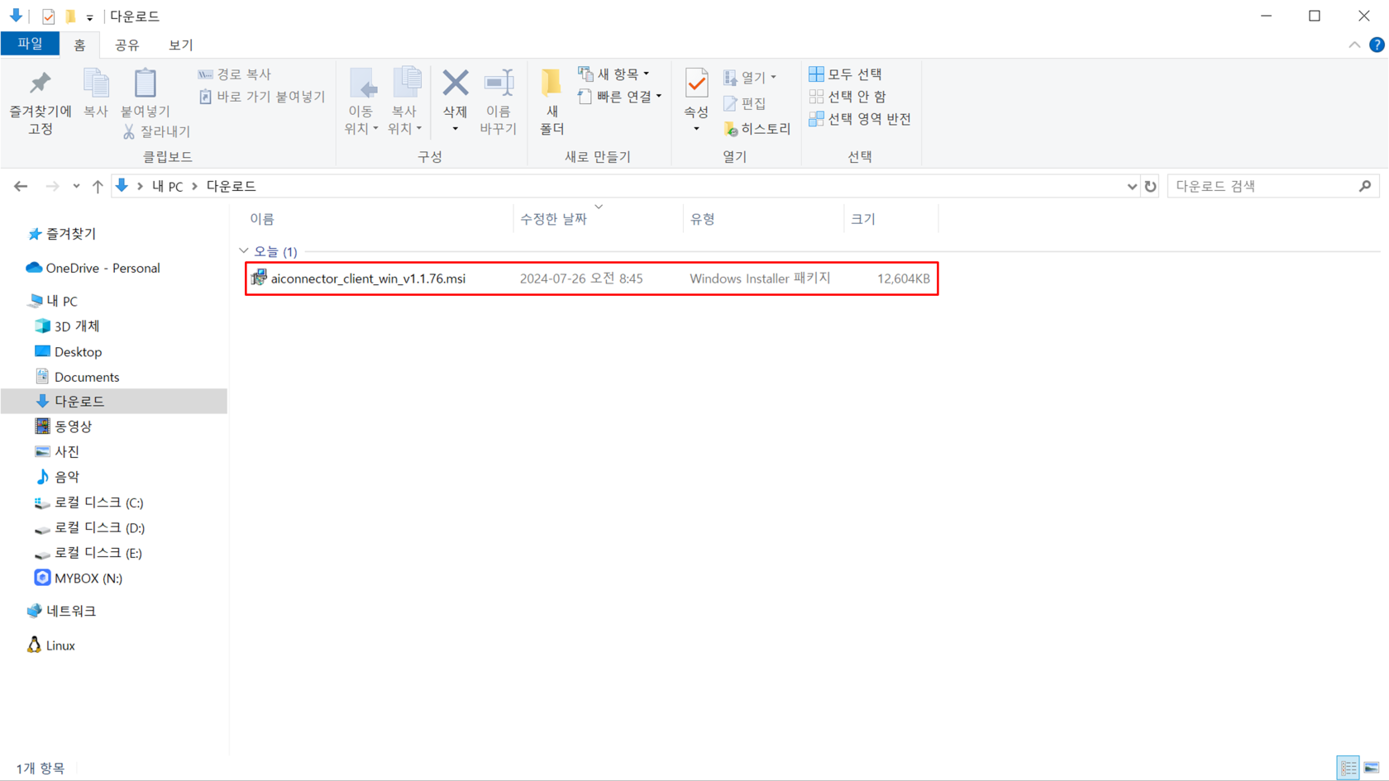Viewport: 1389px width, 781px height.
Task: Collapse the Today (오늘) group
Action: click(x=244, y=251)
